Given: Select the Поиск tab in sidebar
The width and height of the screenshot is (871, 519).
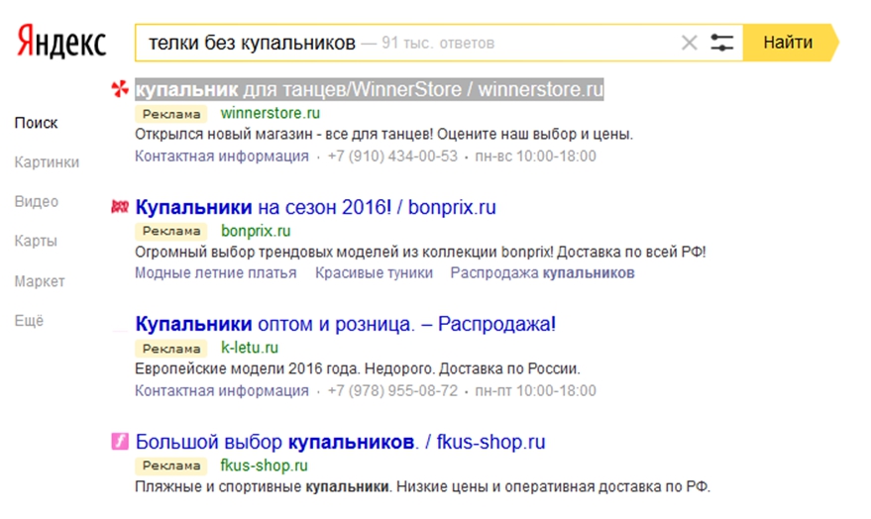Looking at the screenshot, I should pyautogui.click(x=36, y=123).
